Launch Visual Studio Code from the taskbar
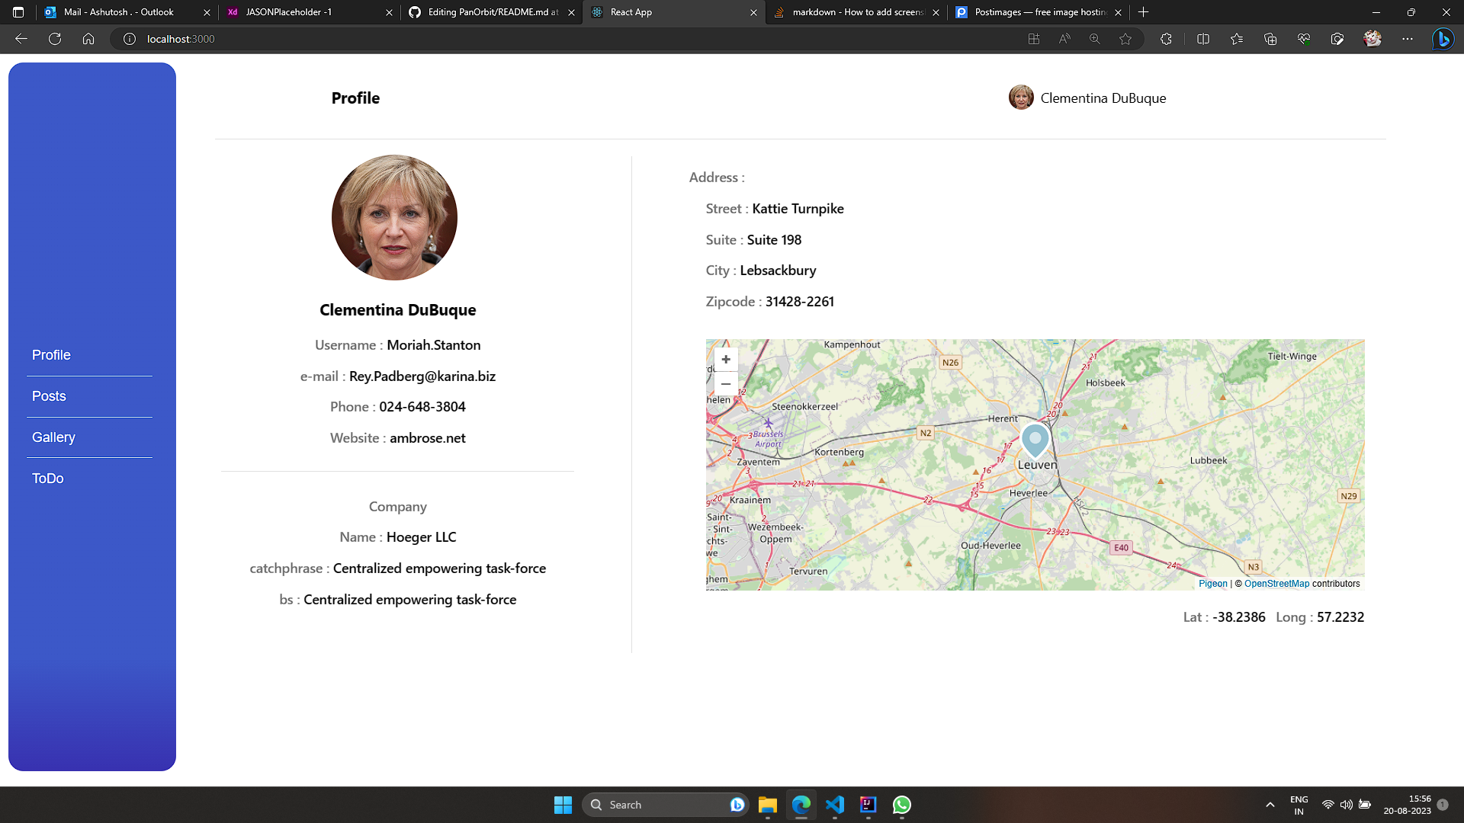 tap(836, 805)
